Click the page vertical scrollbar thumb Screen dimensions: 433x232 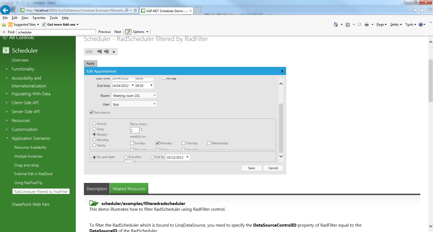click(x=431, y=81)
